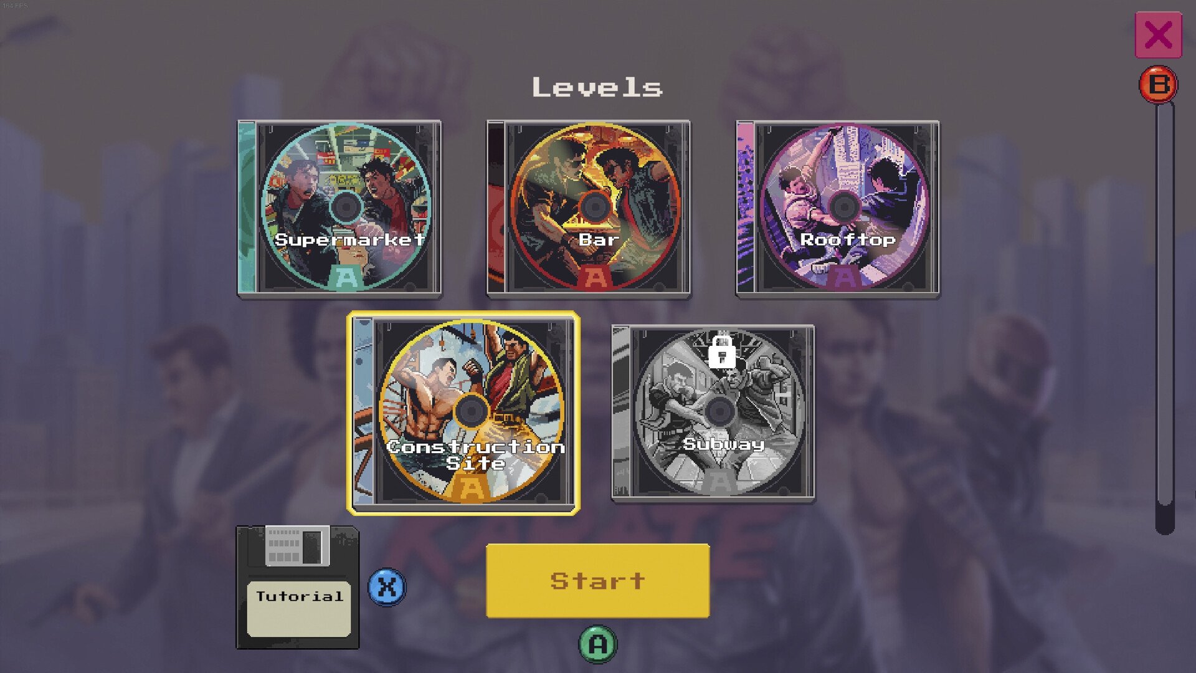This screenshot has width=1196, height=673.
Task: Click the green A controller button icon
Action: point(598,644)
